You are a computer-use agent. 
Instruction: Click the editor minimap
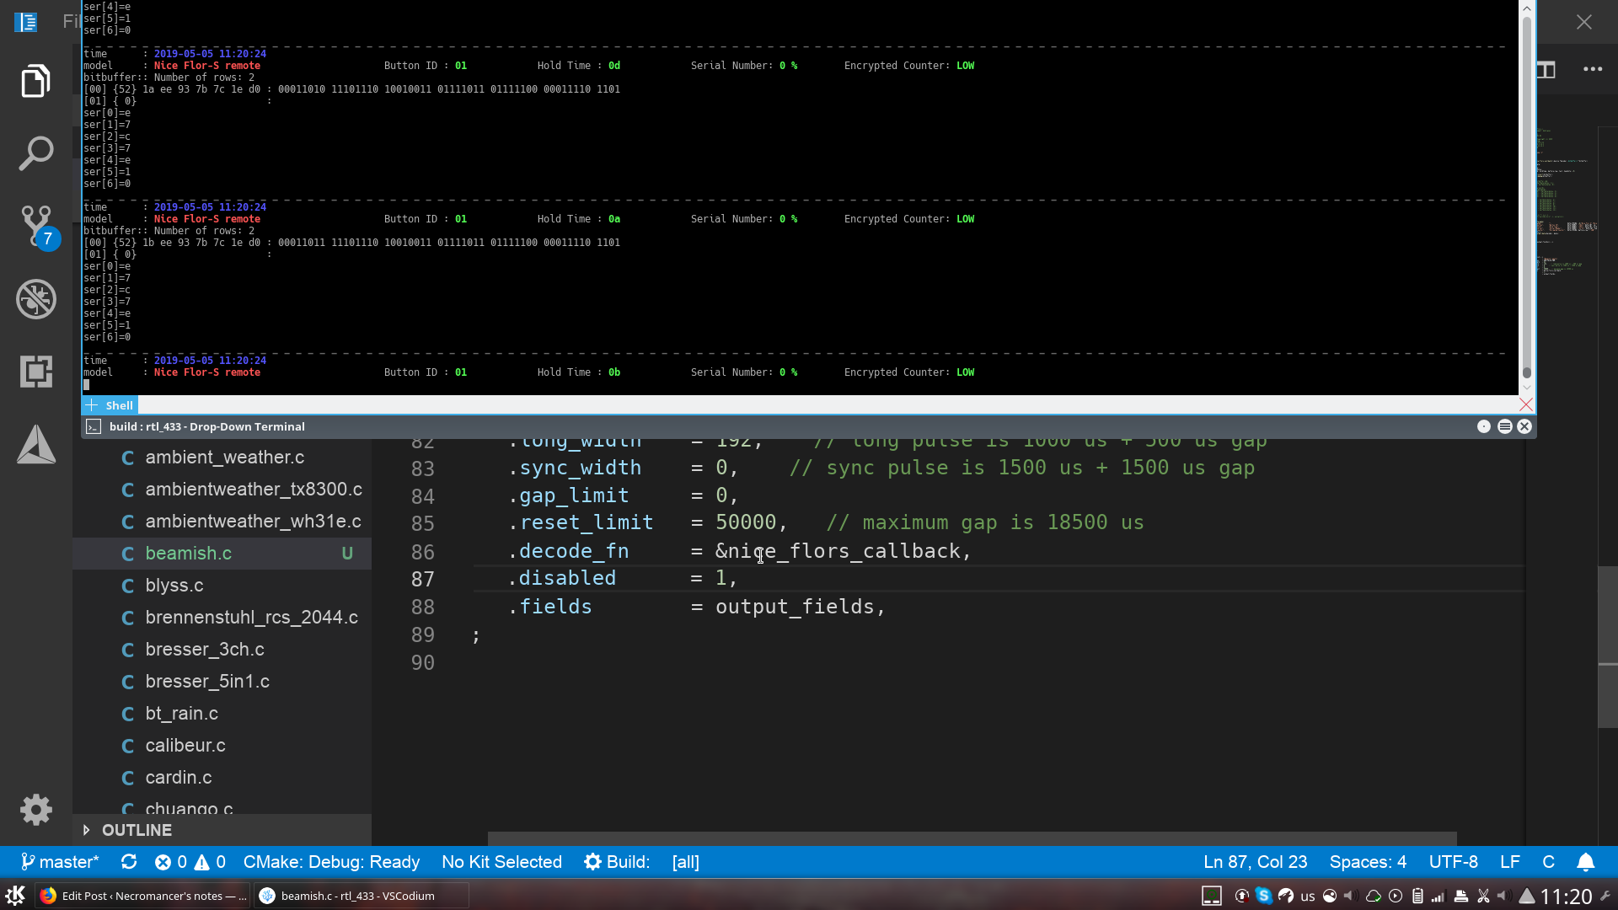(1567, 202)
